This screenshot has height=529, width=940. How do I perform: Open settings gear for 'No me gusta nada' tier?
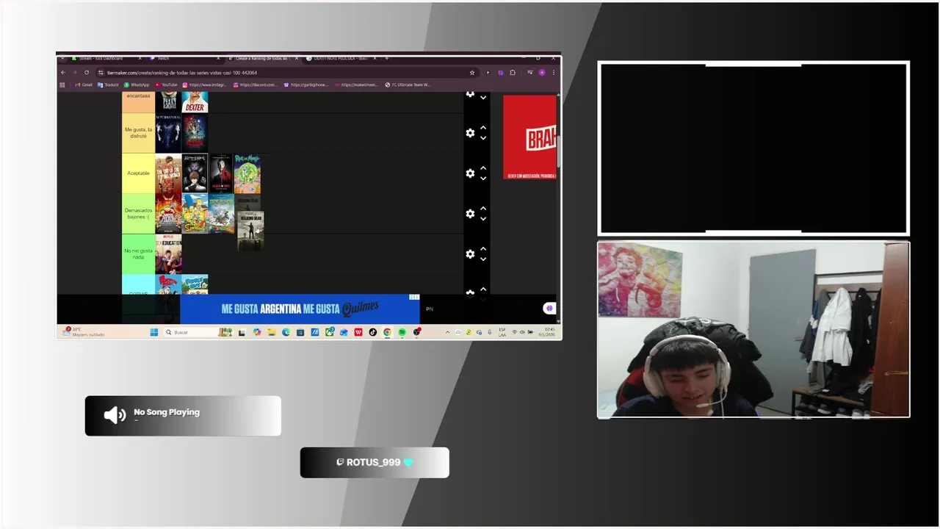(x=470, y=254)
